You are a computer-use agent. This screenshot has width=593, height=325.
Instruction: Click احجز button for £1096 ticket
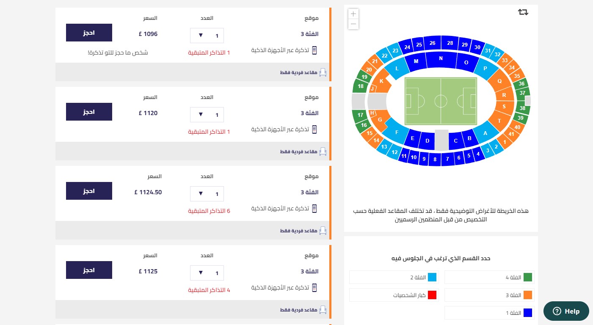(89, 33)
